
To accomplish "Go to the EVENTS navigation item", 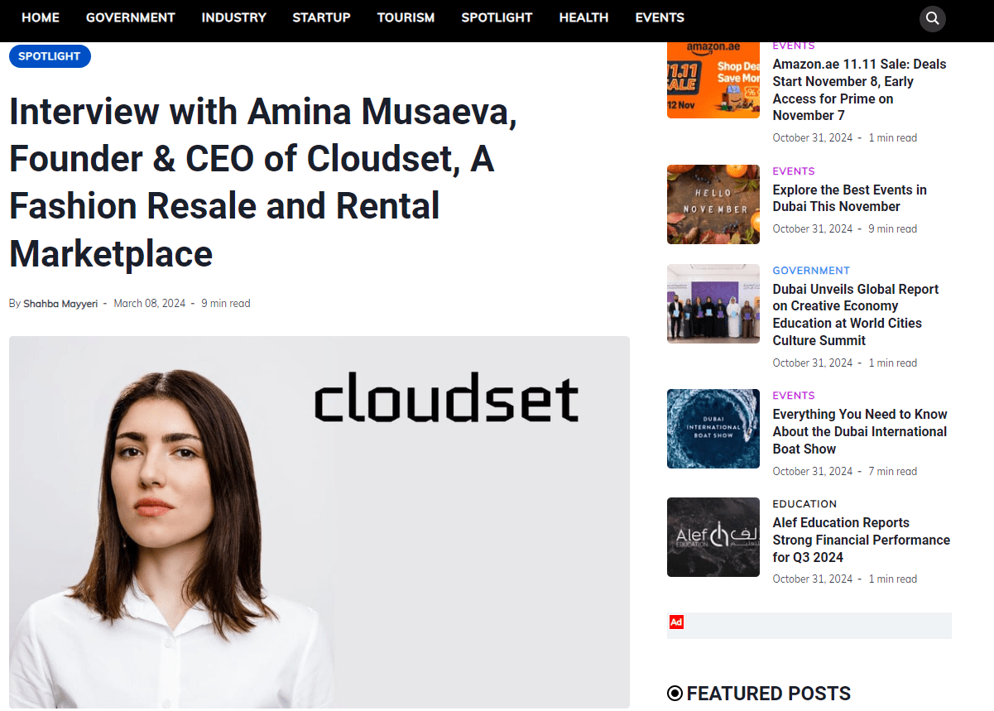I will coord(660,17).
